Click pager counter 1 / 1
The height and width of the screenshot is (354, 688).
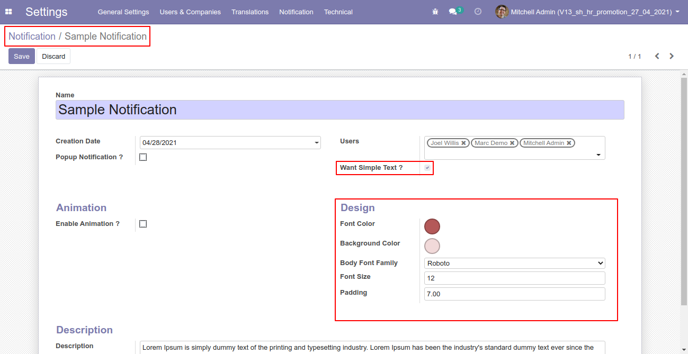(635, 56)
